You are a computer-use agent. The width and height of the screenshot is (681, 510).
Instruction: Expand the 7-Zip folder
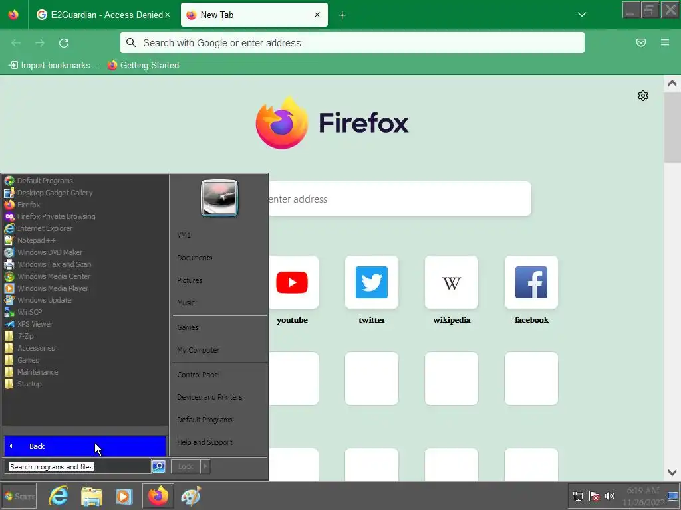click(x=25, y=335)
